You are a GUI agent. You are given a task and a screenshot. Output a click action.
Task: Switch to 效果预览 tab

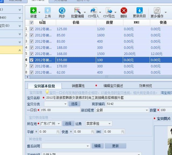pos(145,86)
